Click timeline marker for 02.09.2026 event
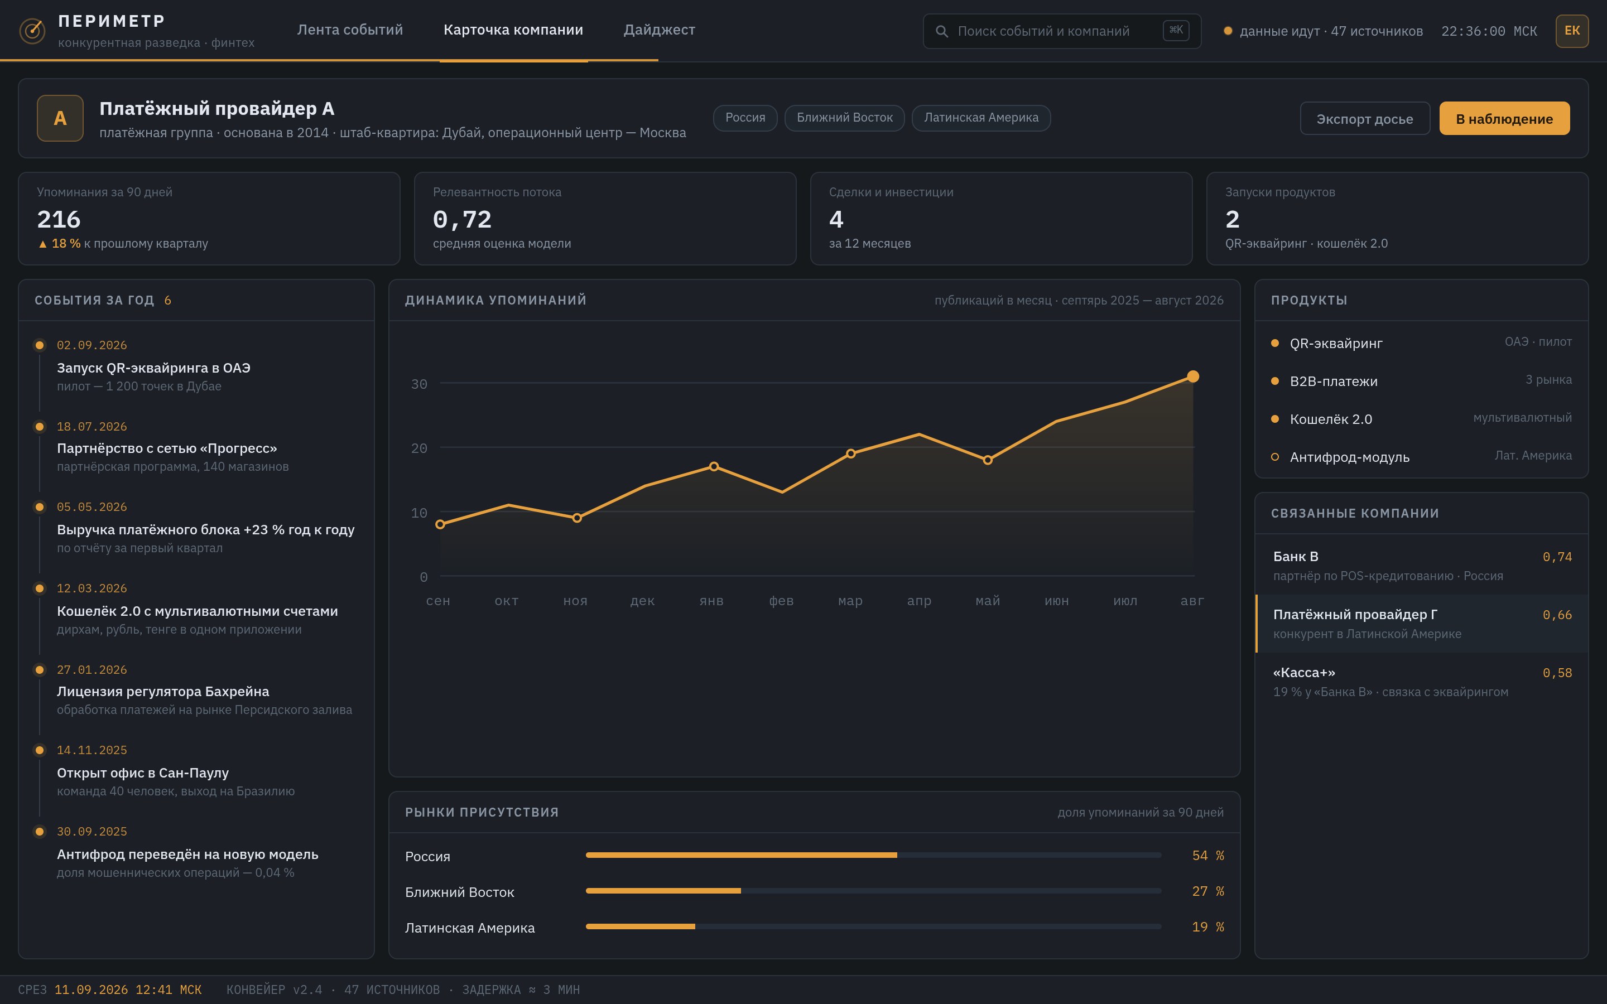The image size is (1607, 1004). [x=40, y=345]
